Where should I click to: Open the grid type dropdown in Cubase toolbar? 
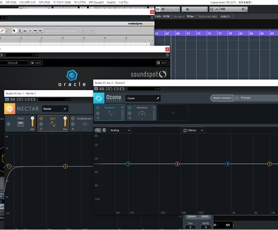[195, 9]
